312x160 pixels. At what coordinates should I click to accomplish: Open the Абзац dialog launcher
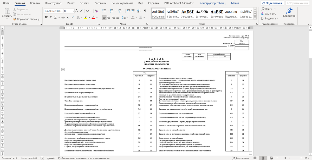pos(147,24)
